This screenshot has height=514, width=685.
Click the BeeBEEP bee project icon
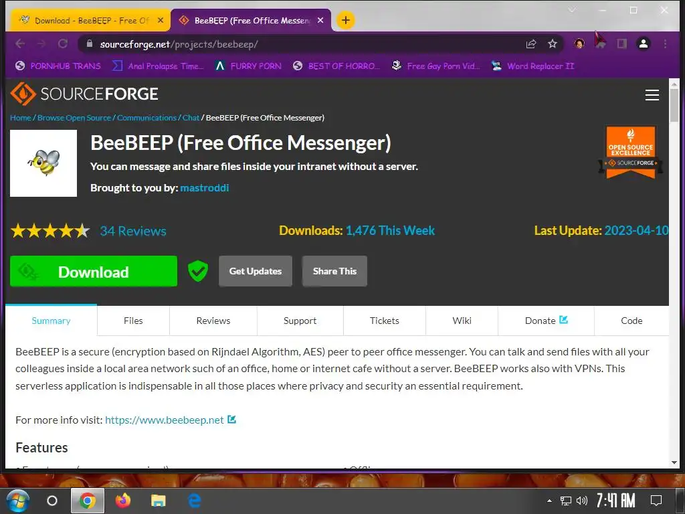(x=43, y=163)
